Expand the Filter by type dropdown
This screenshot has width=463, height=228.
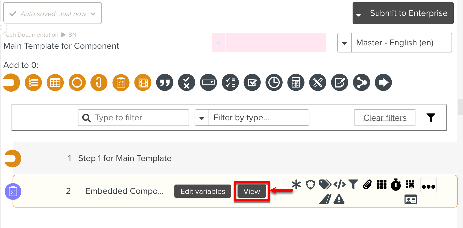click(x=202, y=118)
